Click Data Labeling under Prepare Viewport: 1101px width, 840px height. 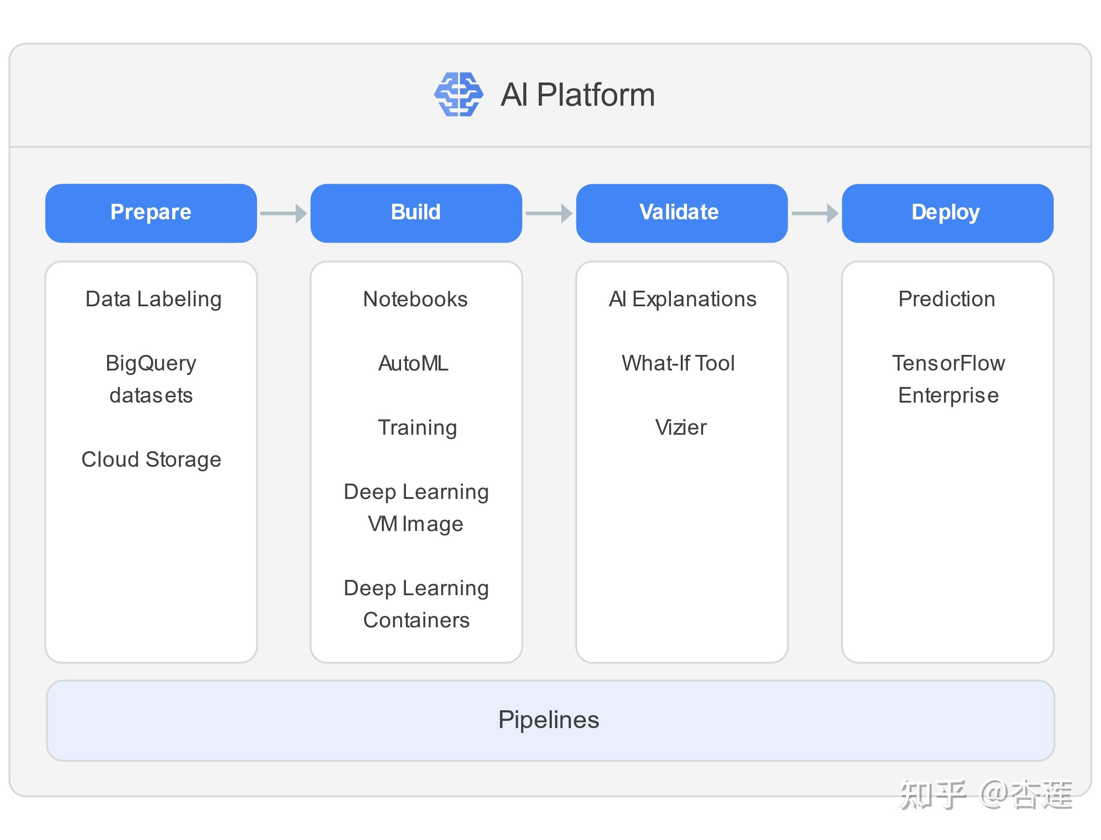click(153, 300)
